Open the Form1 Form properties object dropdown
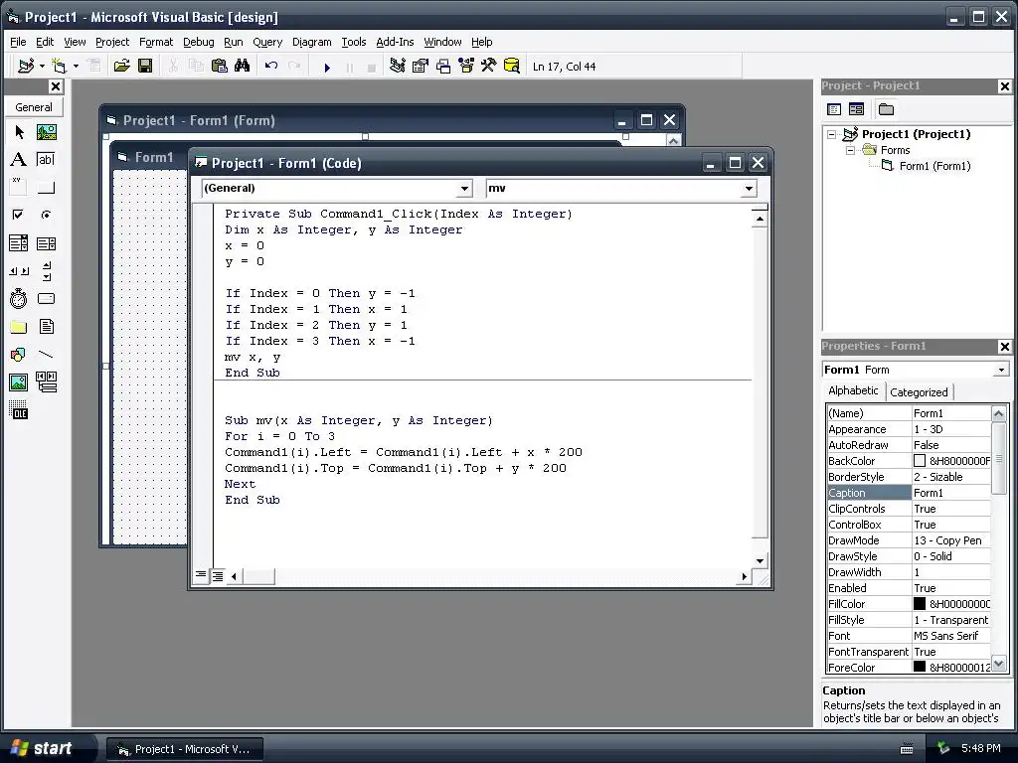Image resolution: width=1018 pixels, height=763 pixels. tap(1001, 370)
